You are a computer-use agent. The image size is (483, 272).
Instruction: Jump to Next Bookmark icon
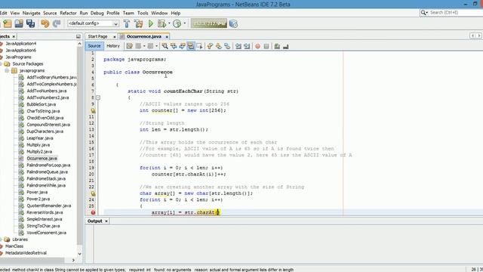click(218, 46)
